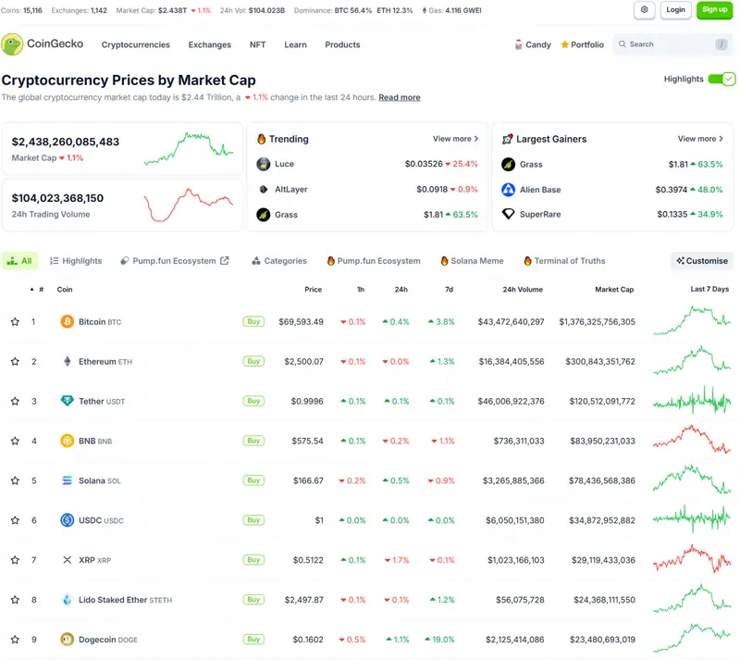Click the Grass icon in Trending
The width and height of the screenshot is (740, 660).
click(263, 215)
